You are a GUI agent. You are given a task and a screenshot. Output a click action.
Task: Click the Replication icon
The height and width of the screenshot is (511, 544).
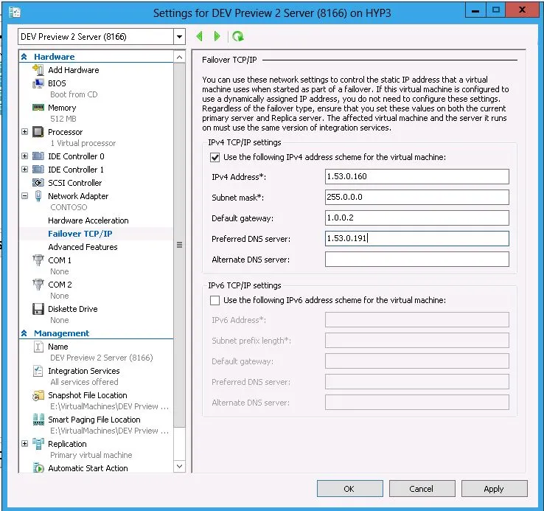click(38, 444)
